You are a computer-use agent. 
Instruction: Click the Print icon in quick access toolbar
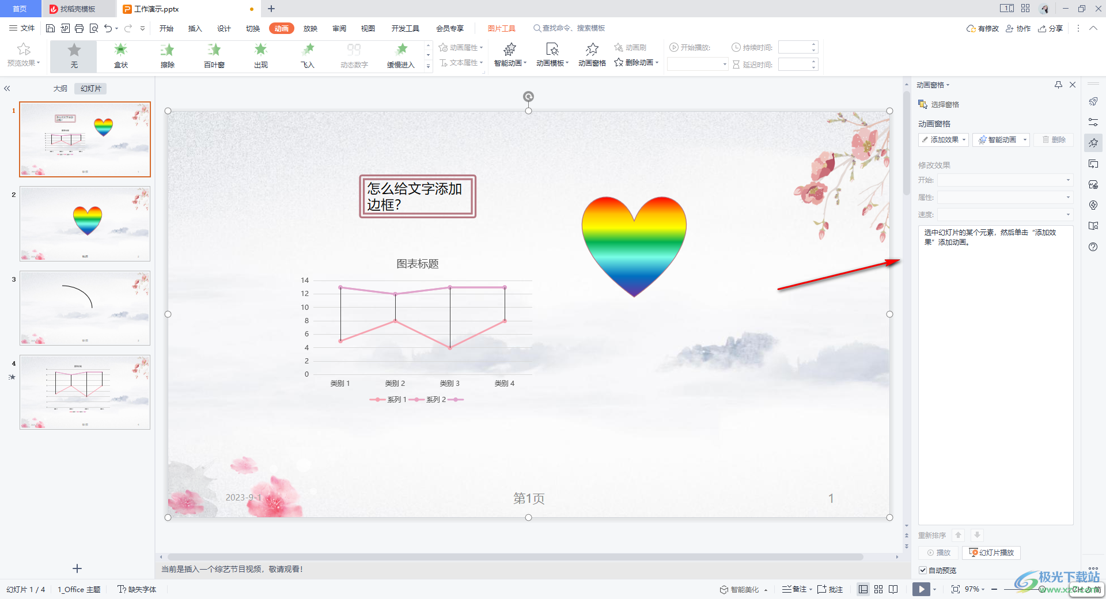click(79, 28)
